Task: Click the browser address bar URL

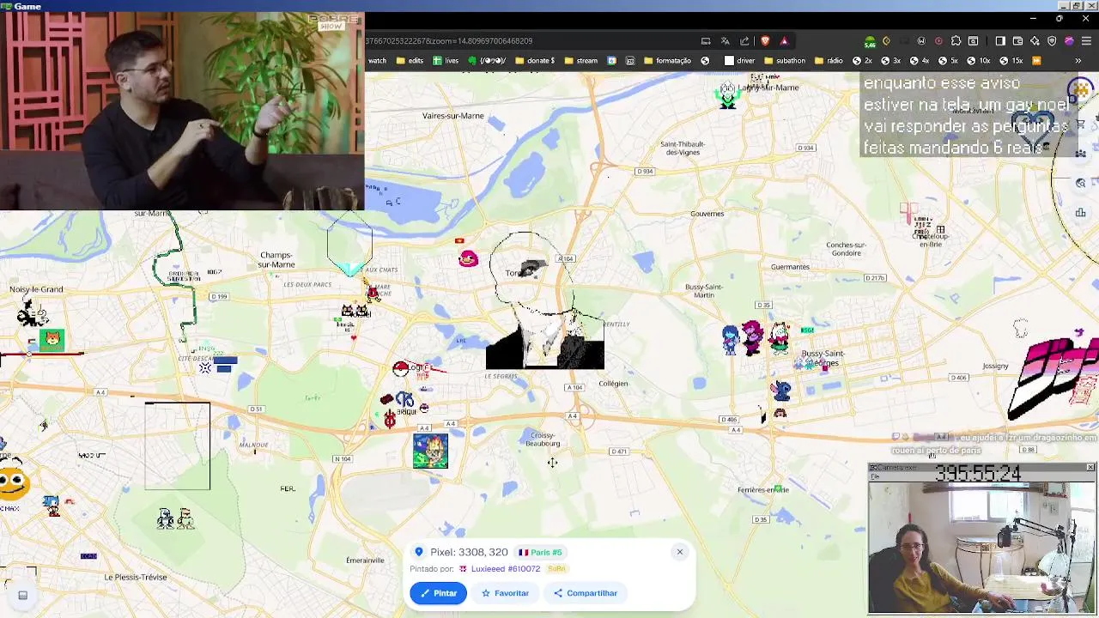Action: click(x=449, y=41)
